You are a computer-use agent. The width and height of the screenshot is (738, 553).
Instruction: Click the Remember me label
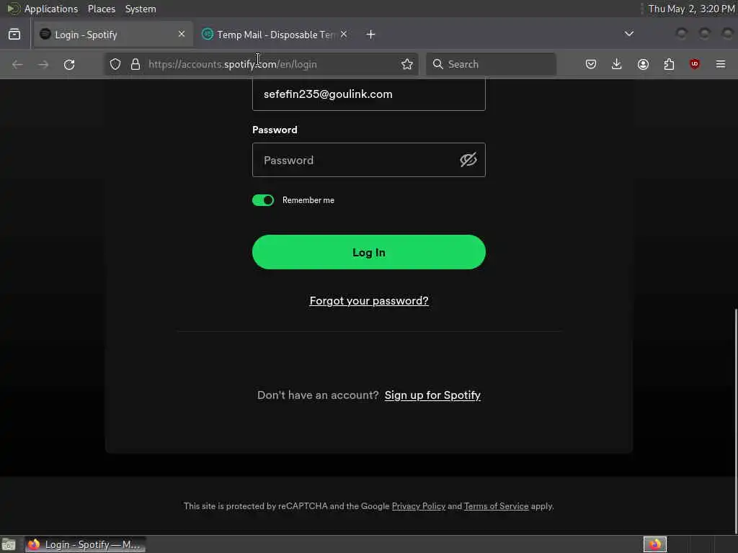(x=308, y=200)
